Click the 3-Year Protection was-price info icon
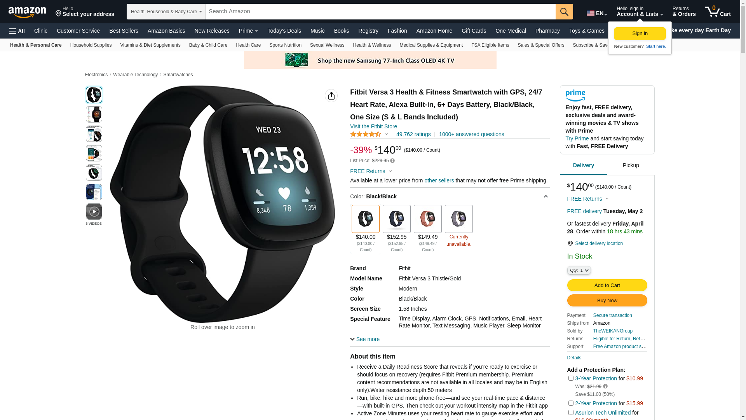746x420 pixels. point(605,386)
